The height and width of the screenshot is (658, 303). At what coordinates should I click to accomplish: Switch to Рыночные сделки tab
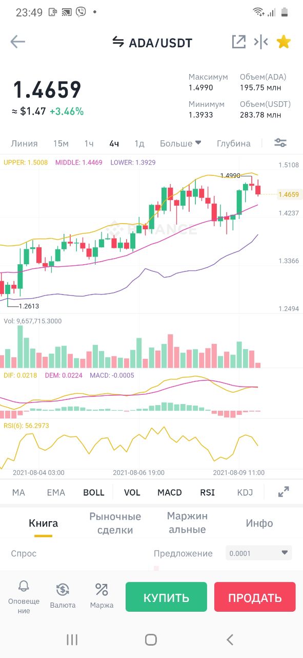pyautogui.click(x=115, y=523)
